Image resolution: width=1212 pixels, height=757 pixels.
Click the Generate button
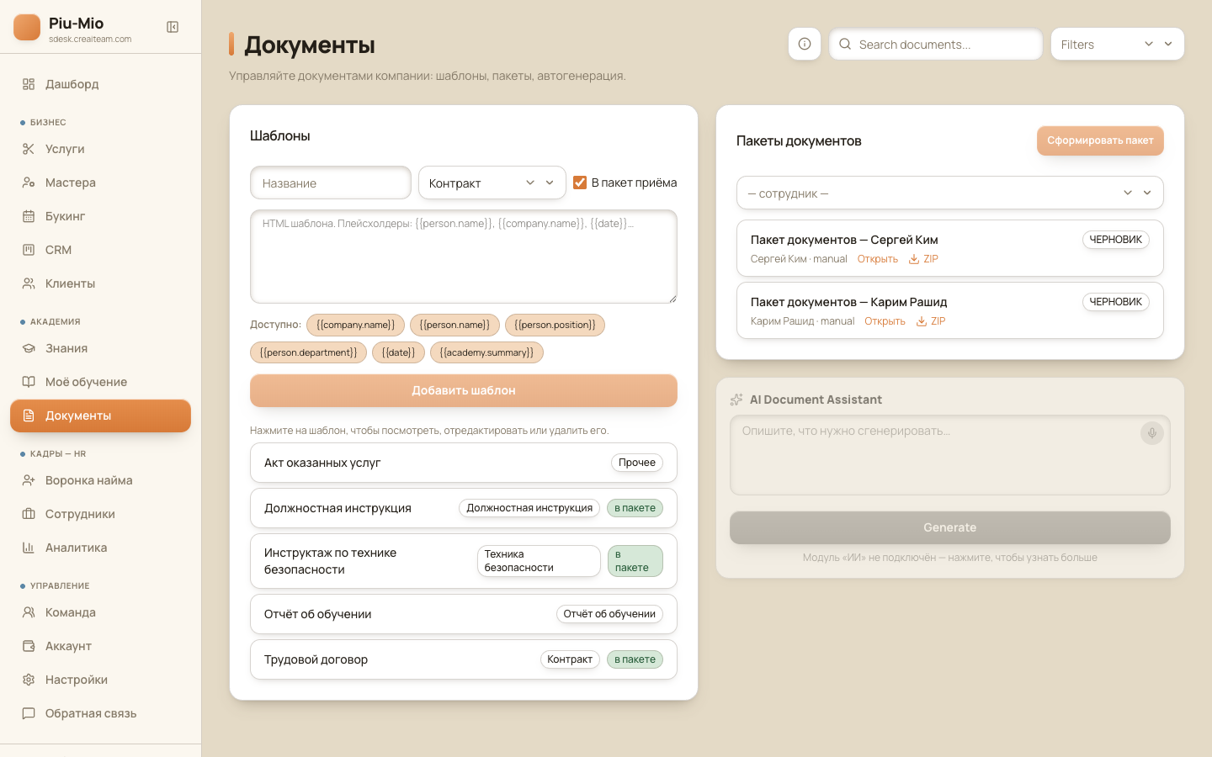(950, 527)
